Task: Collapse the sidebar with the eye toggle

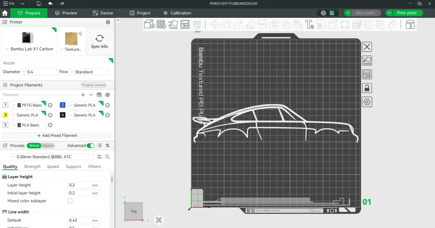Action: 118,20
